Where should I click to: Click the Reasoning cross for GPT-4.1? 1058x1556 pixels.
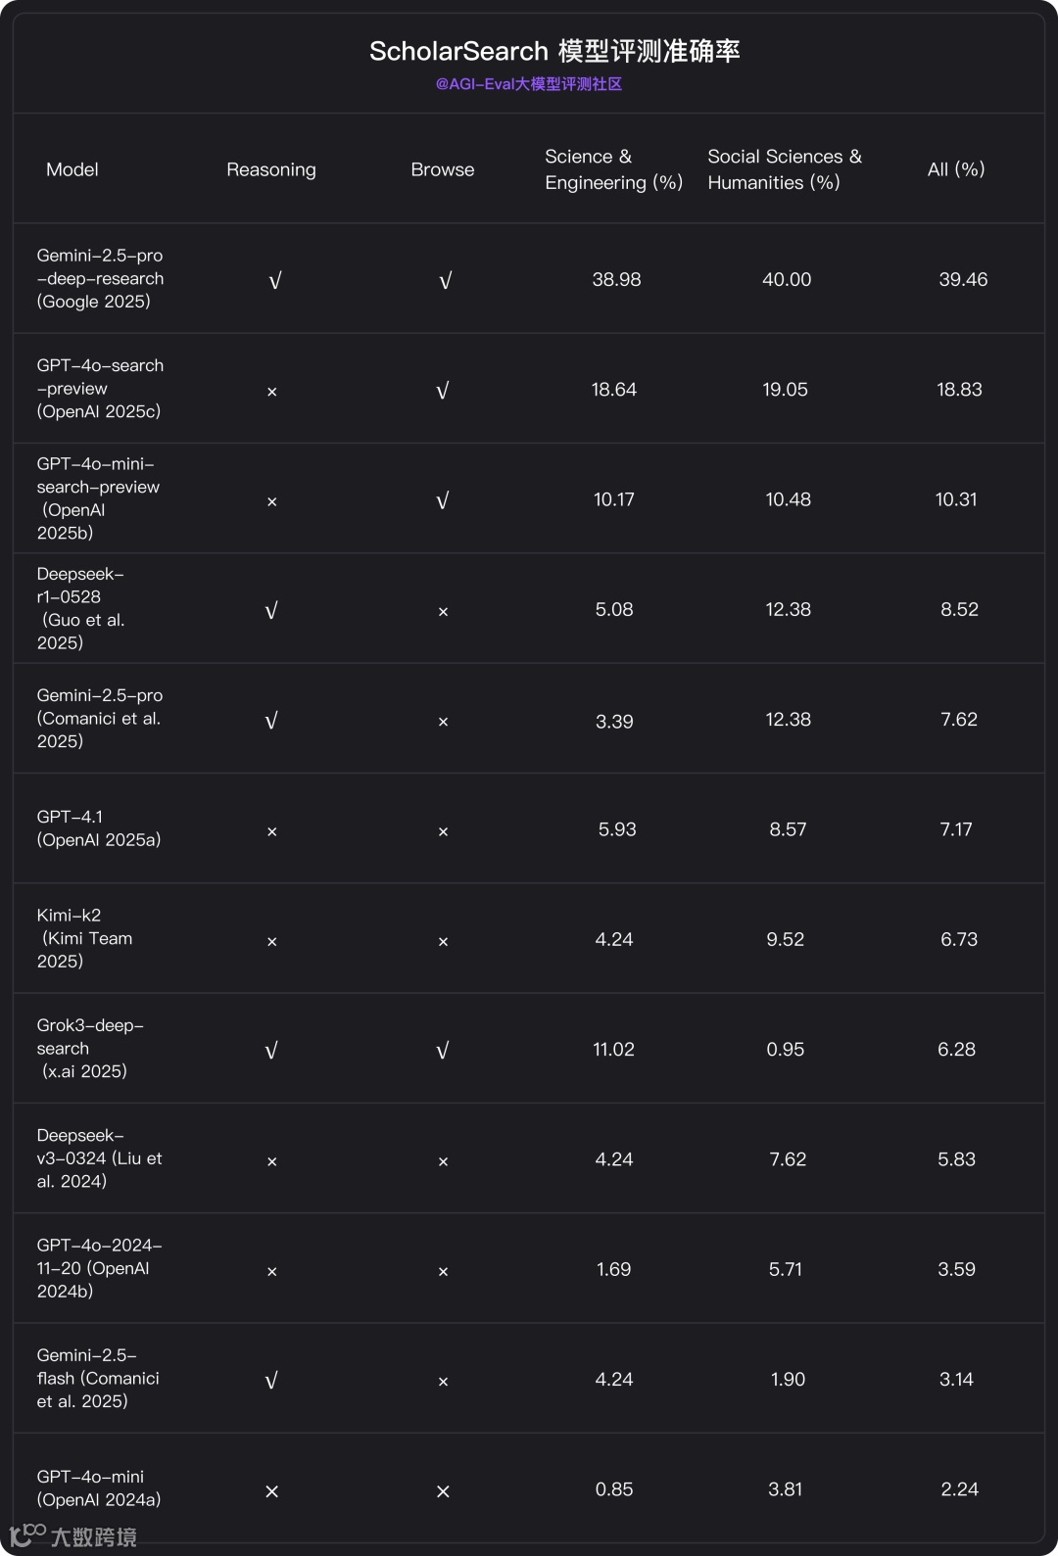pos(272,831)
